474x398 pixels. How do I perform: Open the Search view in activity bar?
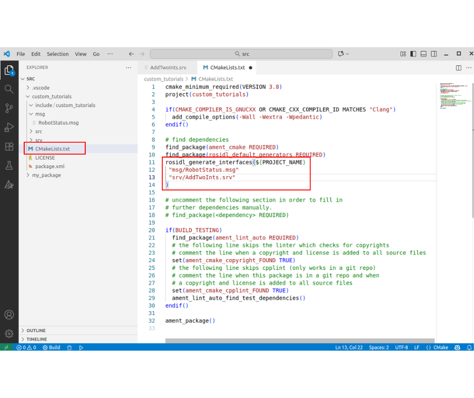point(9,89)
